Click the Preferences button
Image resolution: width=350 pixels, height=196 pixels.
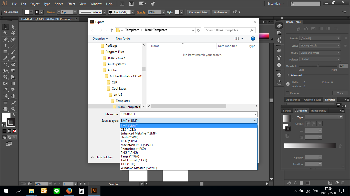[221, 12]
